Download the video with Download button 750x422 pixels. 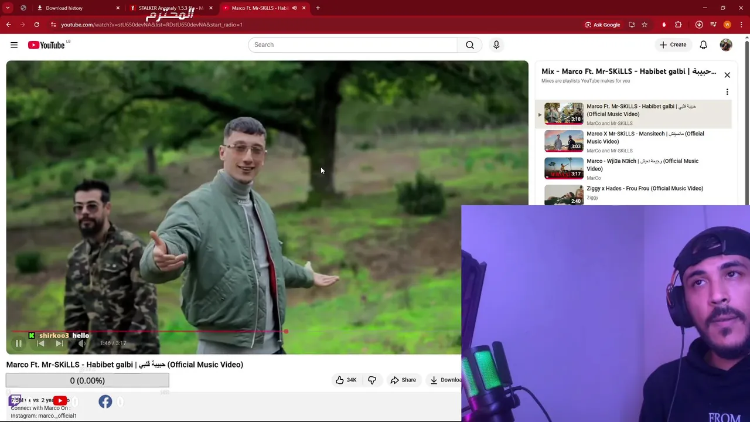445,380
